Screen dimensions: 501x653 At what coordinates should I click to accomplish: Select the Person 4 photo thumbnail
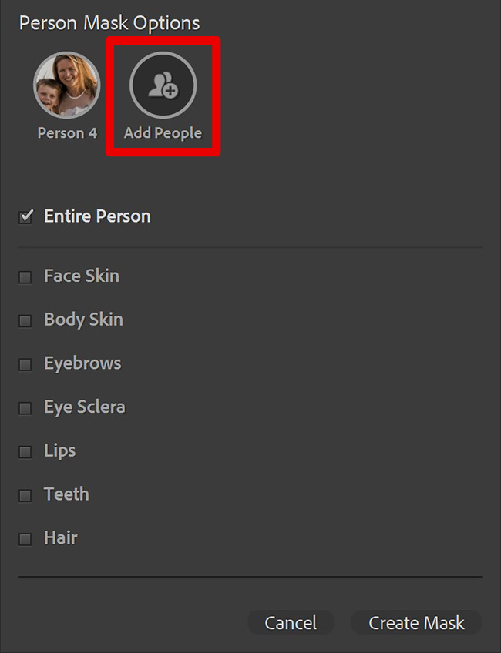67,85
